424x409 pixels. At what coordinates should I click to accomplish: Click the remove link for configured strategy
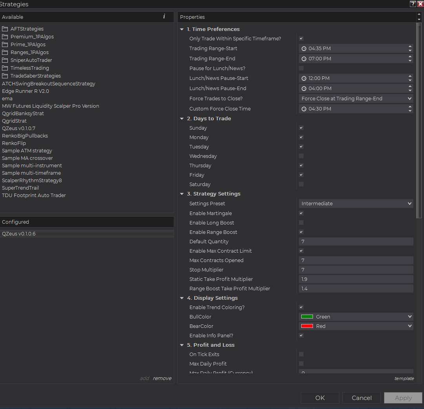(162, 378)
